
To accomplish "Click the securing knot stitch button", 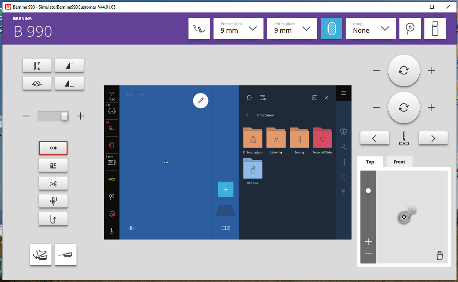I will tap(37, 83).
